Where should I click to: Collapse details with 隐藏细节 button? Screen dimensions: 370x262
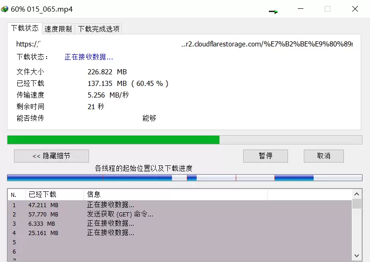[51, 156]
